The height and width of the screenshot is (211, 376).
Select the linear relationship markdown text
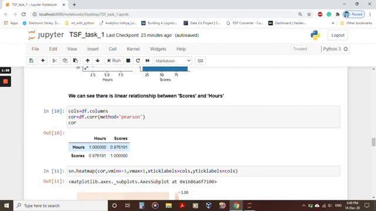(x=146, y=96)
